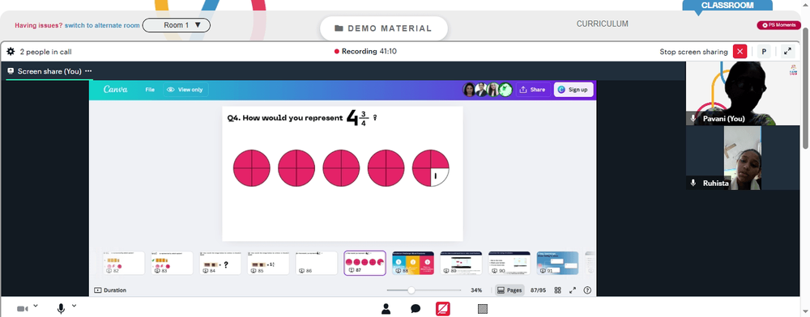
Task: Toggle the Pages view button
Action: (x=509, y=290)
